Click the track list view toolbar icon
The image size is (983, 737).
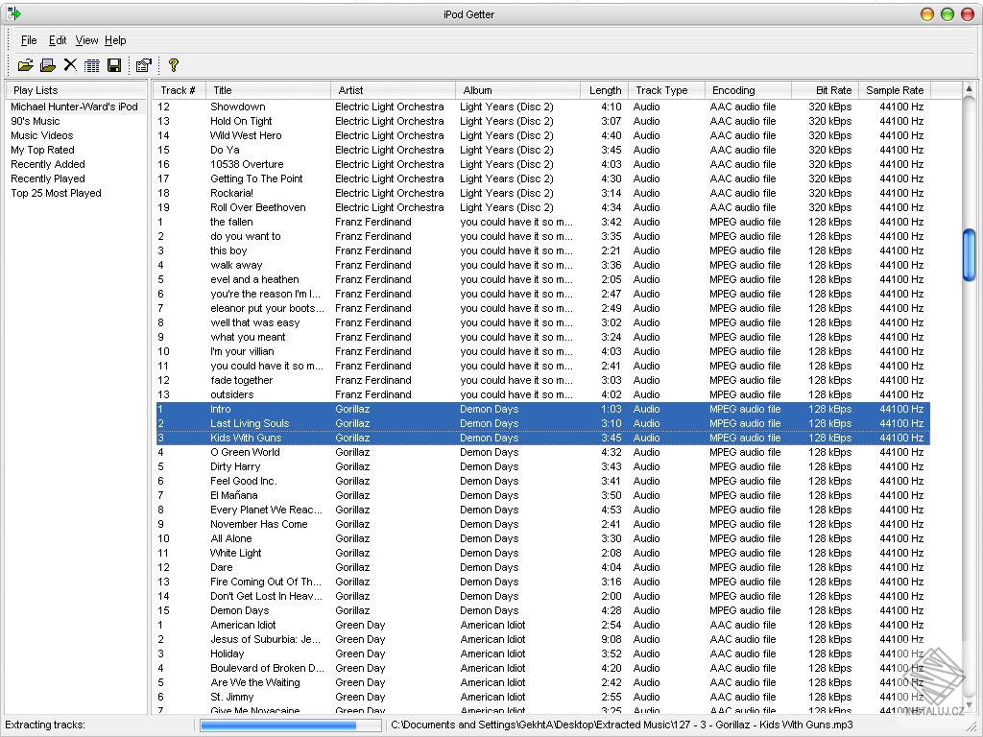[91, 65]
